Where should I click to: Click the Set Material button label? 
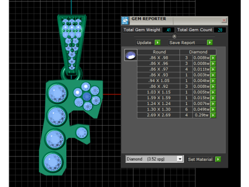(200, 159)
